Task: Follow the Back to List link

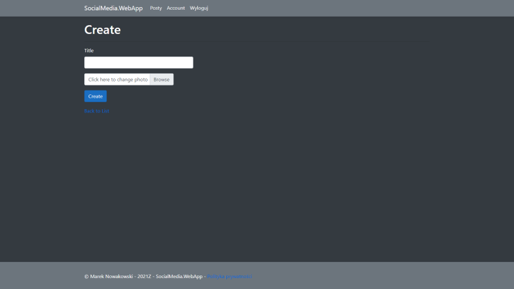Action: pyautogui.click(x=96, y=111)
